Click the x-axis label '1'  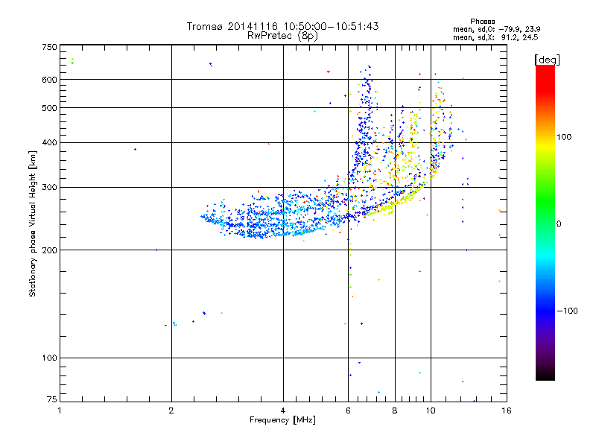click(60, 410)
